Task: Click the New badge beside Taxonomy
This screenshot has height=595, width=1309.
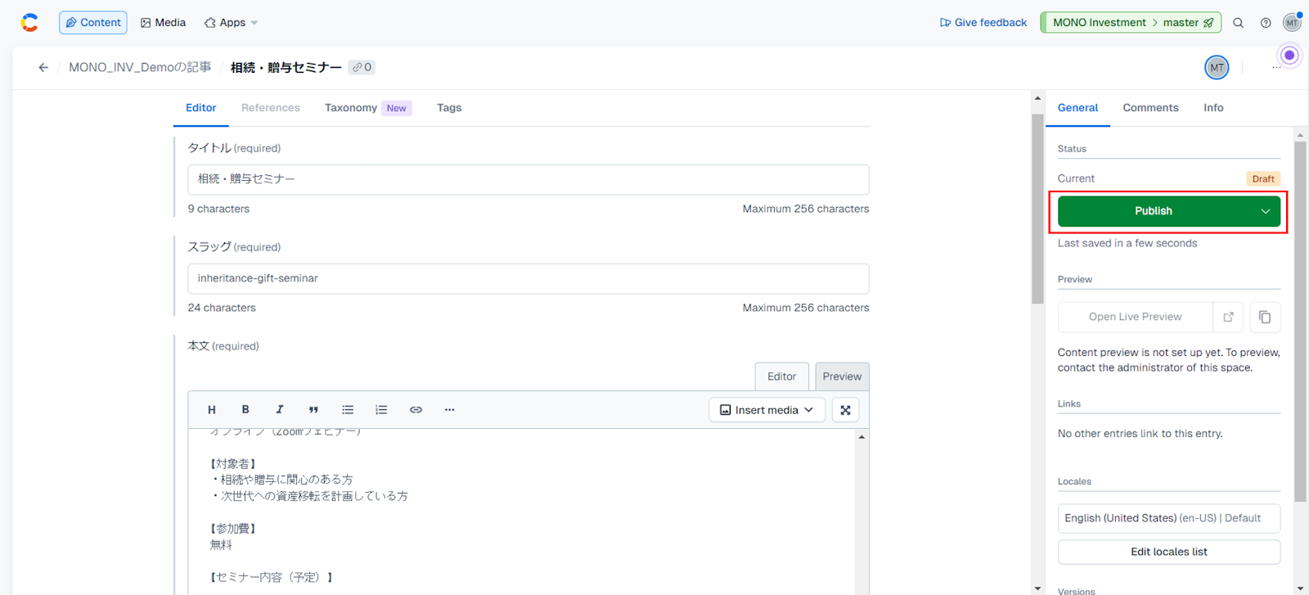Action: point(397,108)
